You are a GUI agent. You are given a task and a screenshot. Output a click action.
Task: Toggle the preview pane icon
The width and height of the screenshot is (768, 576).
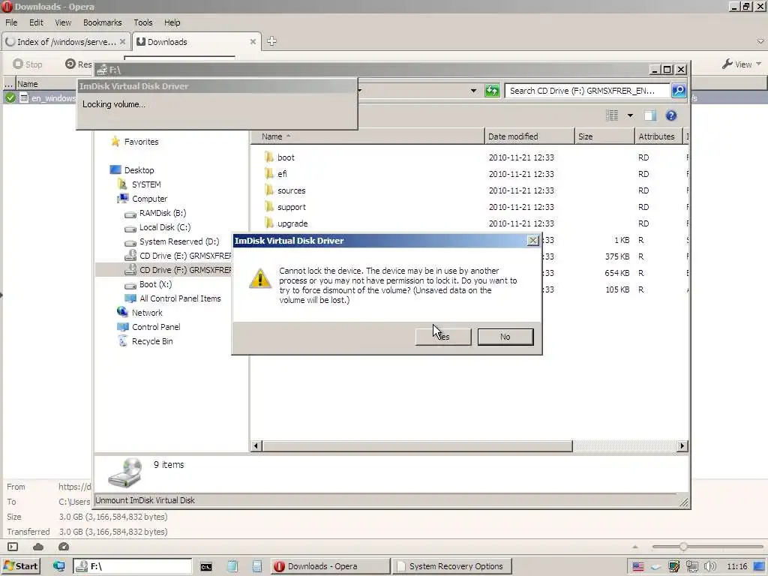tap(650, 115)
